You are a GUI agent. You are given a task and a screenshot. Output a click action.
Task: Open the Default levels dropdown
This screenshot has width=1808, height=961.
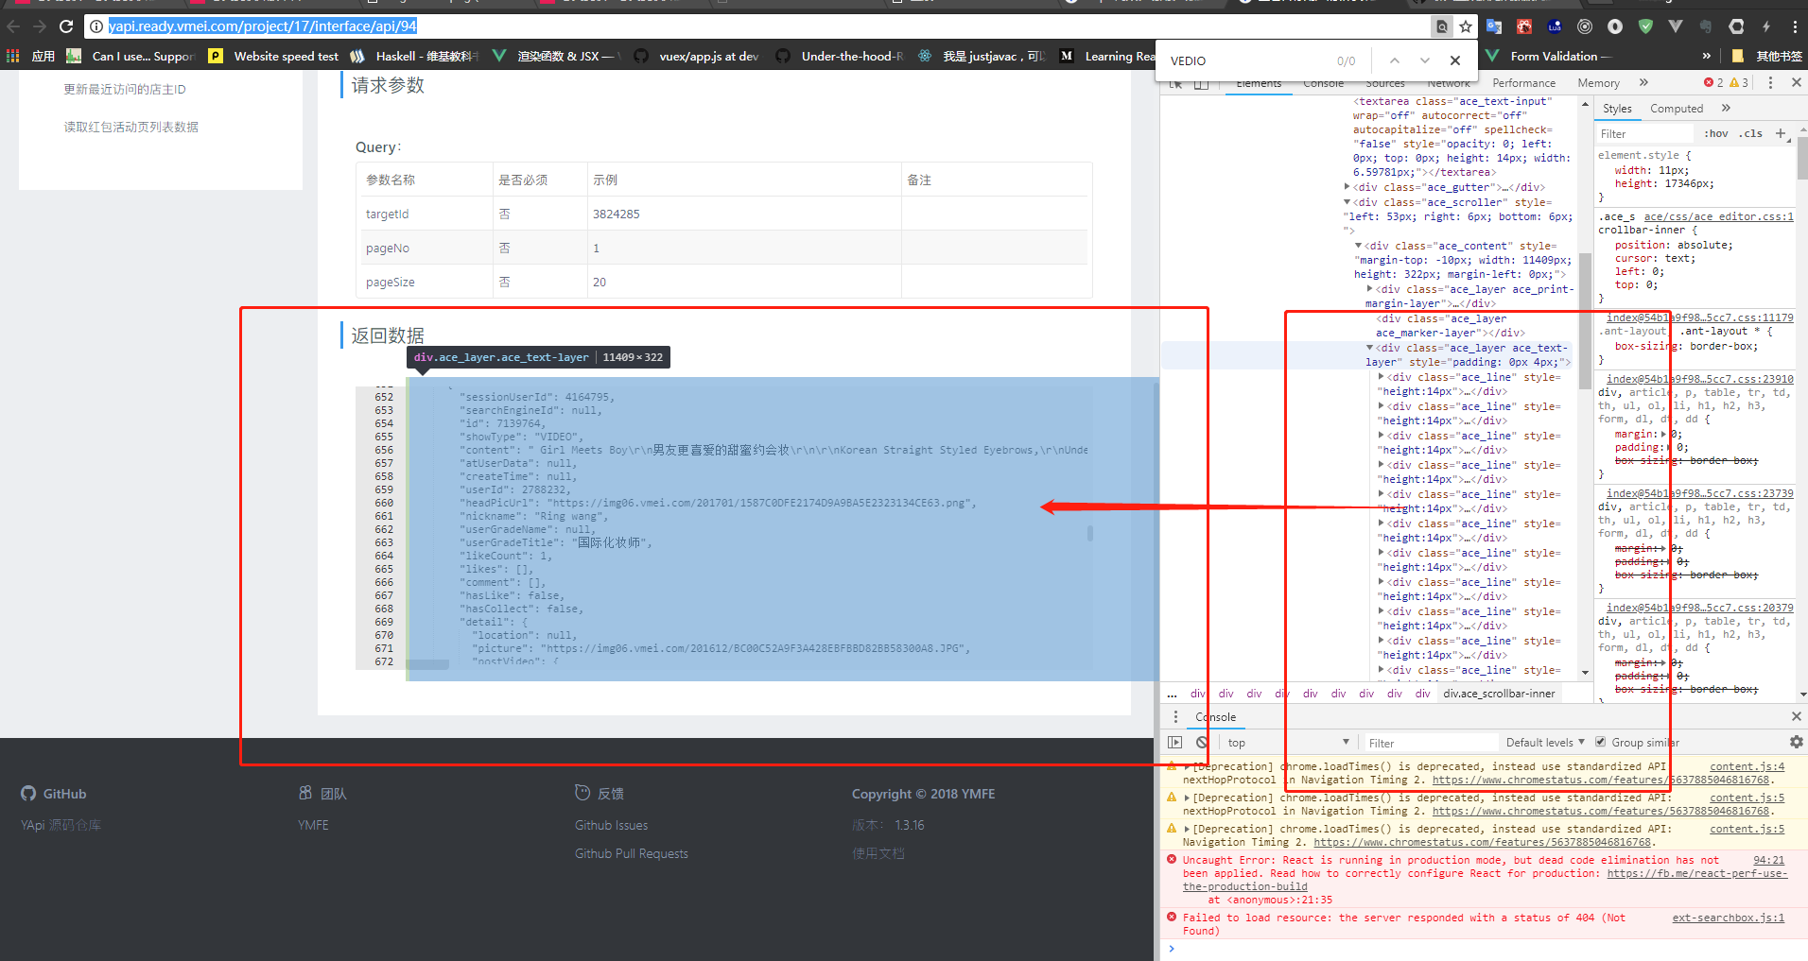pyautogui.click(x=1545, y=743)
